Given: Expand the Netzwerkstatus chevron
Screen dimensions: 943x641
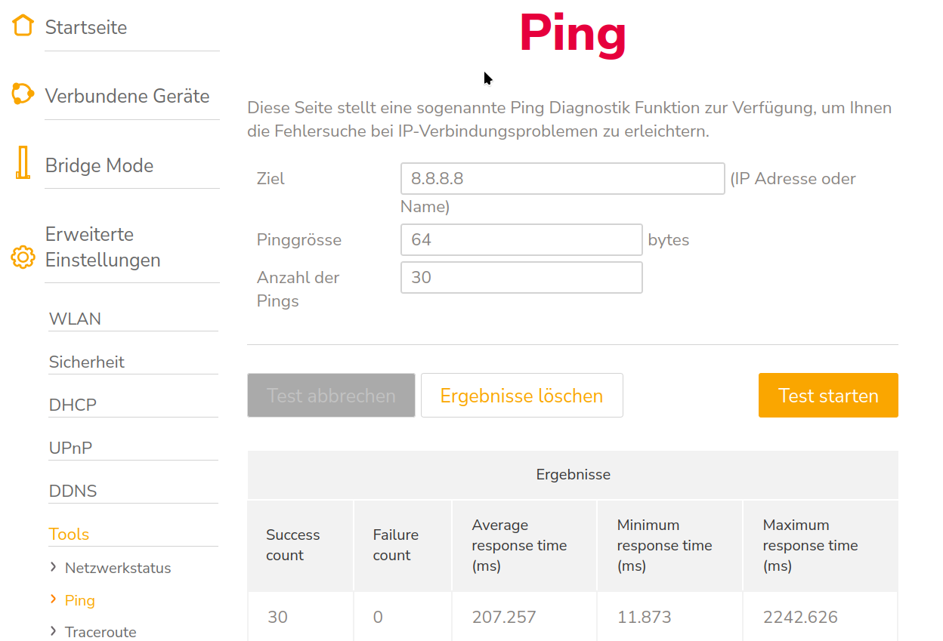Looking at the screenshot, I should 52,567.
